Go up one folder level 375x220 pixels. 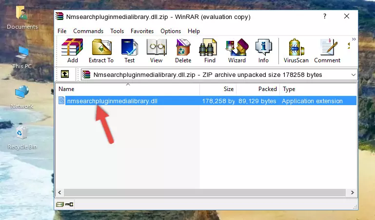point(65,74)
